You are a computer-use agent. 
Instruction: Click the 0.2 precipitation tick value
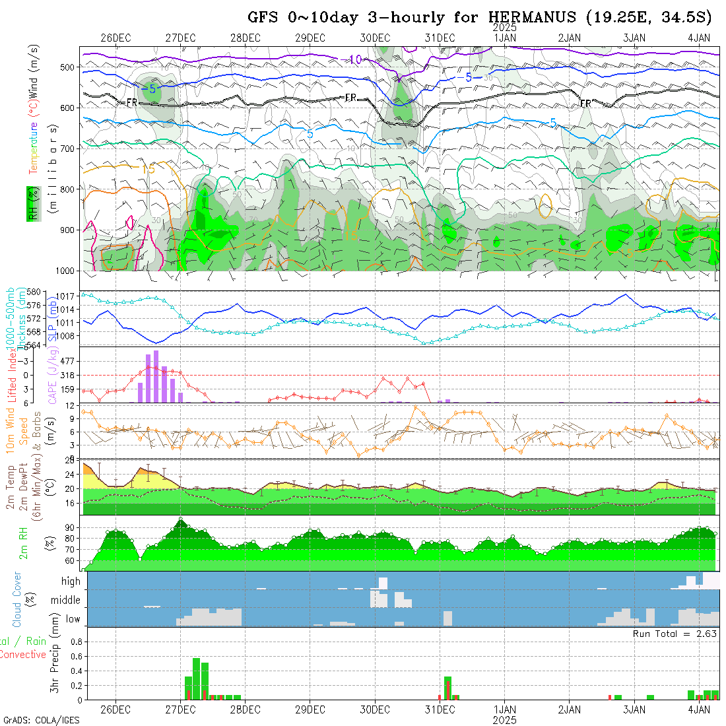pyautogui.click(x=77, y=686)
